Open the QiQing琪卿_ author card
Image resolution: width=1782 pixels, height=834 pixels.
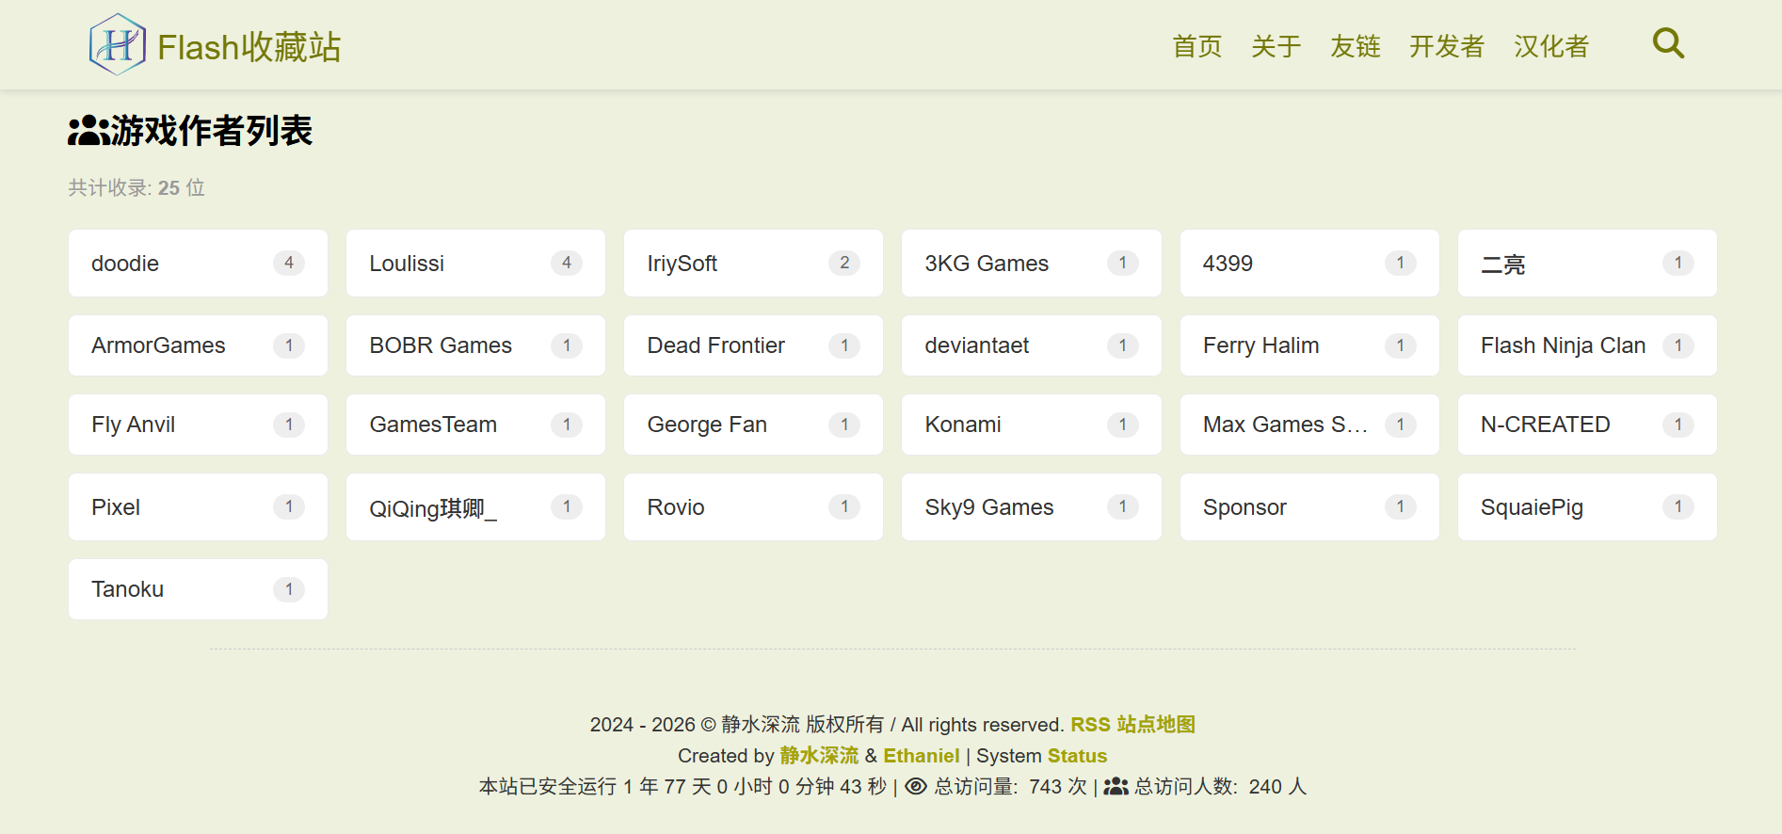tap(475, 507)
